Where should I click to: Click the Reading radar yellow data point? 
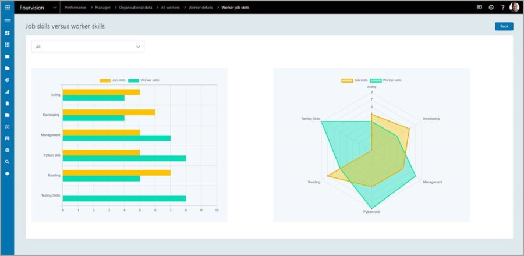point(327,176)
